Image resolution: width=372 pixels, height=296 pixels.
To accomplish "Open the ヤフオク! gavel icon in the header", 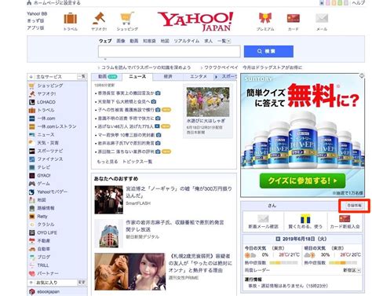I will pyautogui.click(x=99, y=18).
